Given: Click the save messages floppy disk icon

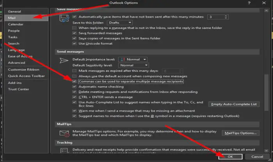Looking at the screenshot, I should pyautogui.click(x=64, y=18).
